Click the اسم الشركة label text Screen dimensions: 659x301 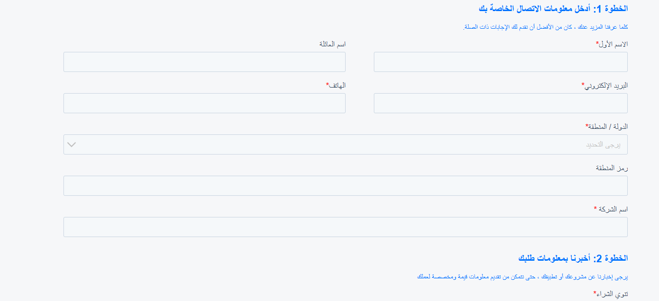(x=612, y=209)
